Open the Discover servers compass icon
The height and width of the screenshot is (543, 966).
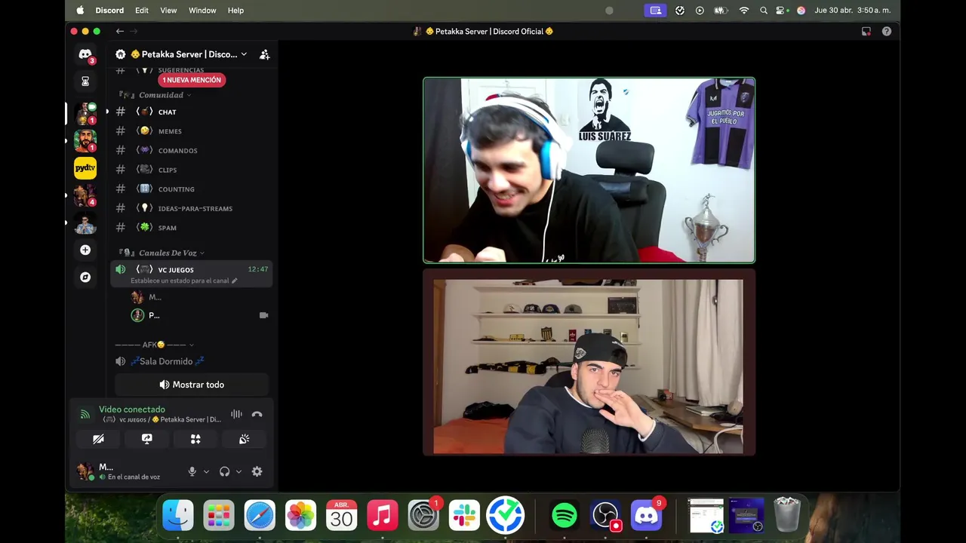85,277
